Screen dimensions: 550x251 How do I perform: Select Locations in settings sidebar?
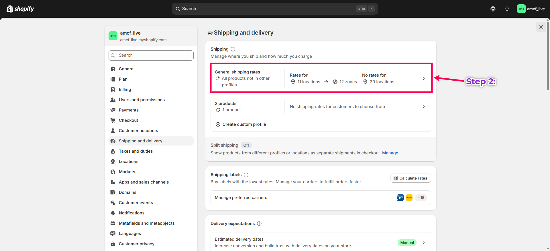pyautogui.click(x=128, y=162)
